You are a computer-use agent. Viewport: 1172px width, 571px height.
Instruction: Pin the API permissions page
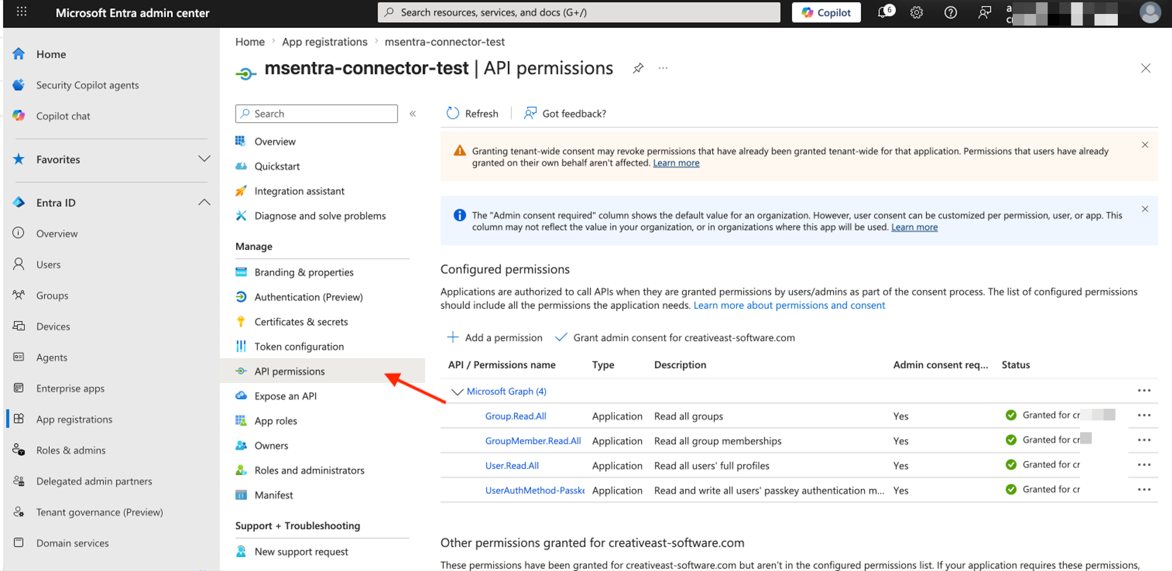[x=638, y=68]
